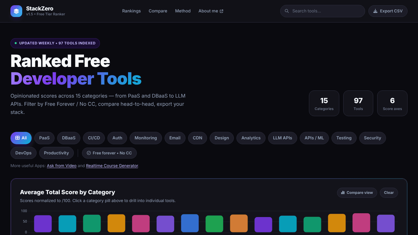This screenshot has width=418, height=235.
Task: Click the v1.5 Free Tier Ranker subtitle
Action: [46, 14]
